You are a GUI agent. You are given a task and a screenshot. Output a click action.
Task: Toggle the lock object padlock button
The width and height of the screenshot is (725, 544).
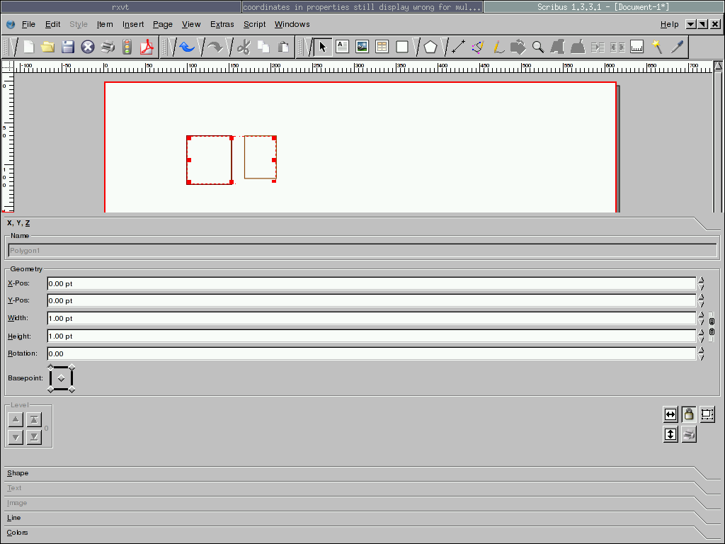(x=688, y=414)
